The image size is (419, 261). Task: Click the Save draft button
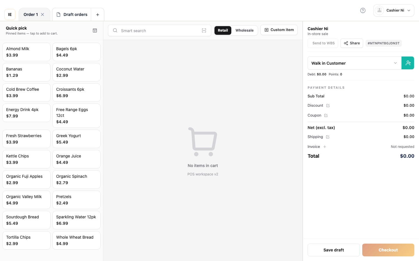coord(334,250)
